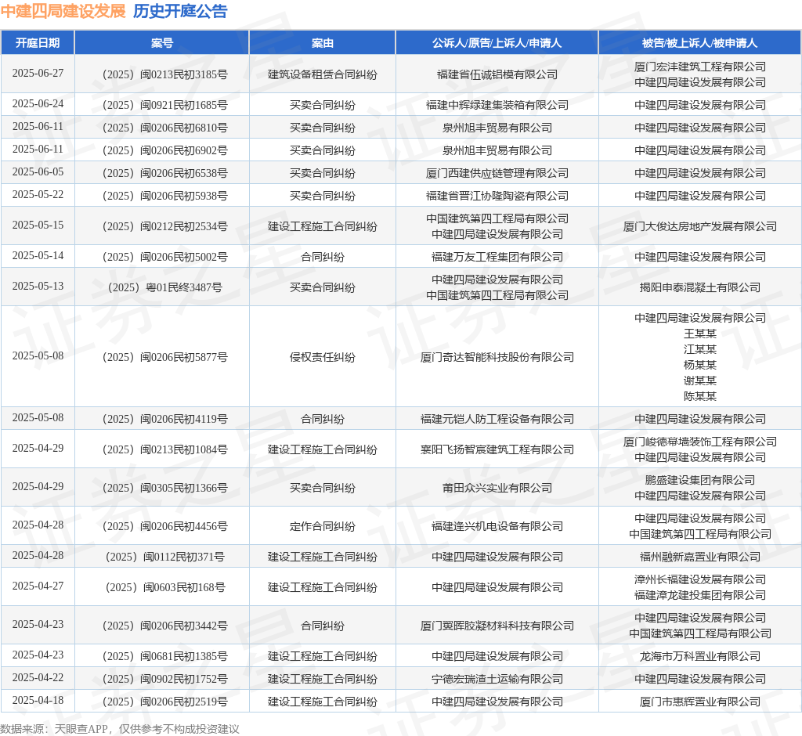Select case number 闽0206民初3442号

pyautogui.click(x=164, y=626)
